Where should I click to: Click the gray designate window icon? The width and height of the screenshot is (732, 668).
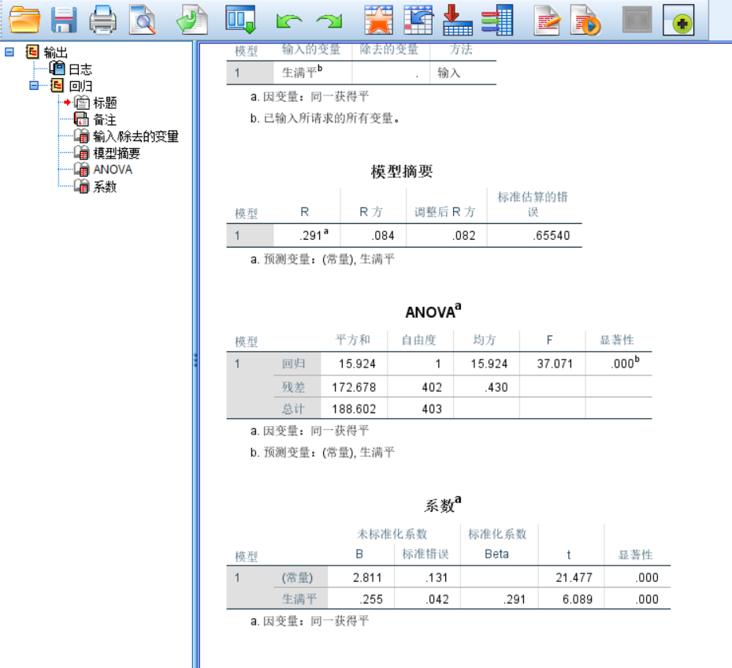[x=637, y=20]
